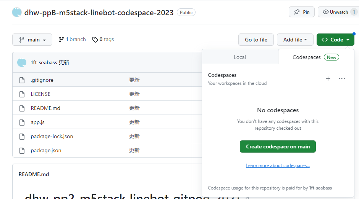Image resolution: width=359 pixels, height=199 pixels.
Task: Click the Go to file button
Action: [x=256, y=40]
